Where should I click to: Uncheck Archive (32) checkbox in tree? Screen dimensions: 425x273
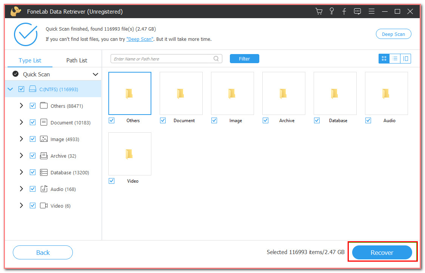point(32,156)
